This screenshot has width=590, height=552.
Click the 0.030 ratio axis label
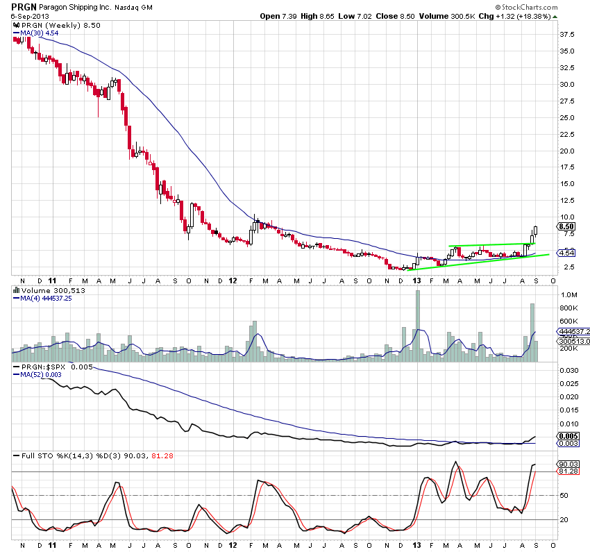click(568, 371)
